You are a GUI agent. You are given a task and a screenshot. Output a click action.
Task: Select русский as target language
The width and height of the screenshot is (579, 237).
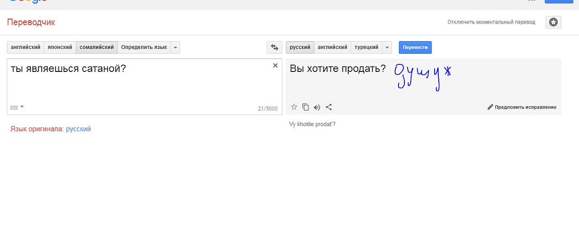point(300,47)
